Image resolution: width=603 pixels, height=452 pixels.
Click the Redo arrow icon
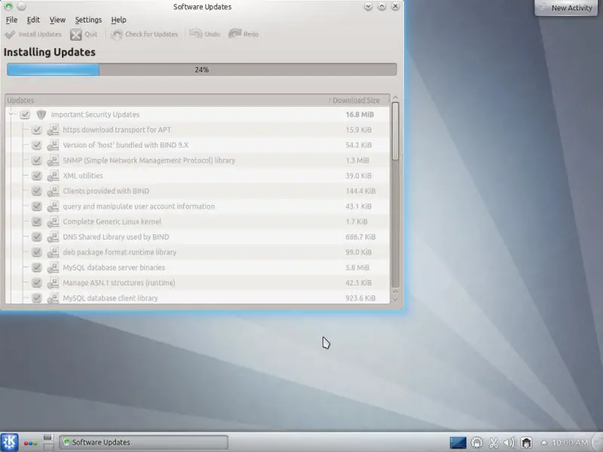234,34
